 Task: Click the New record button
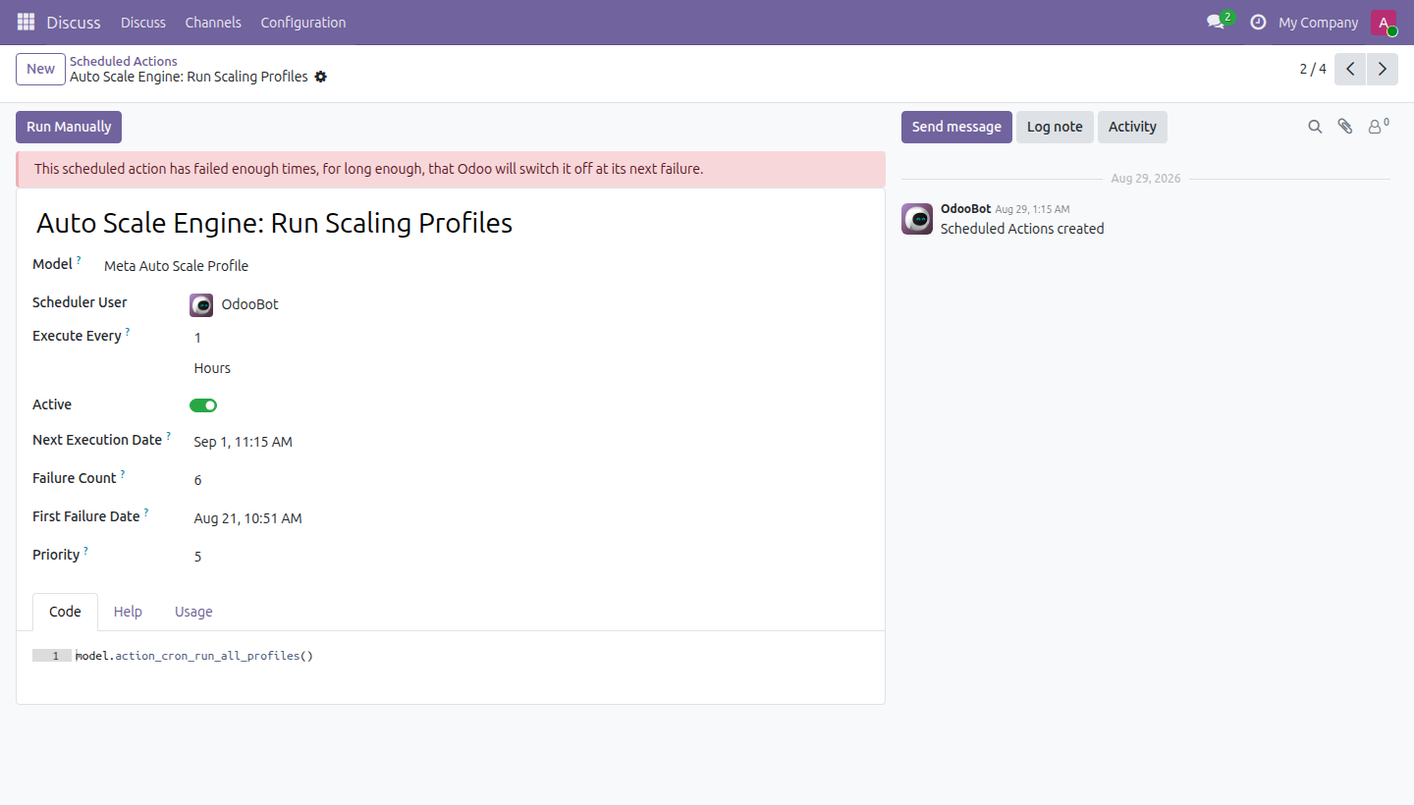40,69
